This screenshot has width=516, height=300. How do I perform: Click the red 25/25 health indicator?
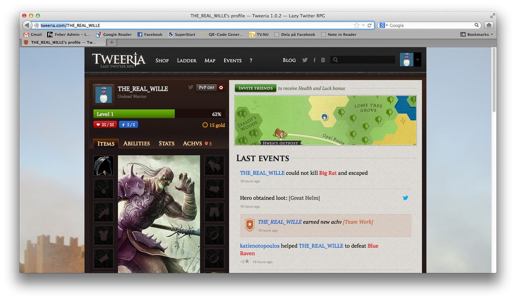coord(105,125)
